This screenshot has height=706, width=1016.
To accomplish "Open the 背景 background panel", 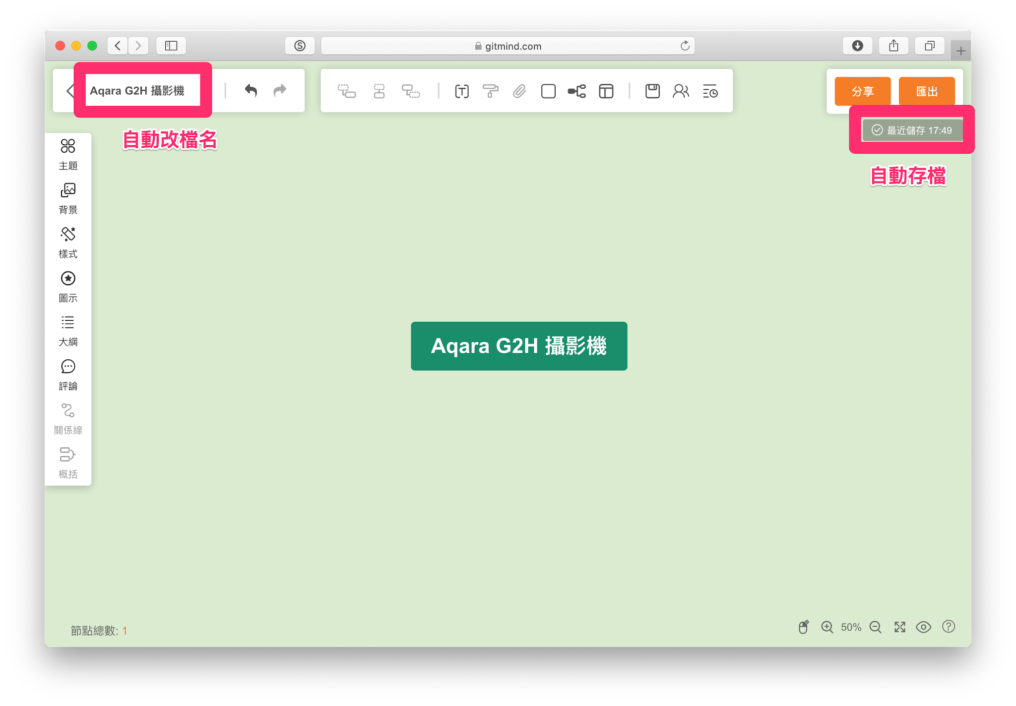I will tap(68, 199).
